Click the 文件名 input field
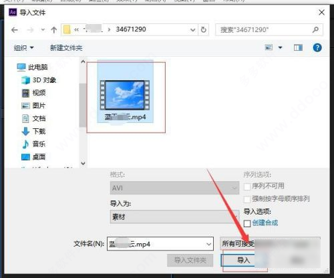 point(160,244)
